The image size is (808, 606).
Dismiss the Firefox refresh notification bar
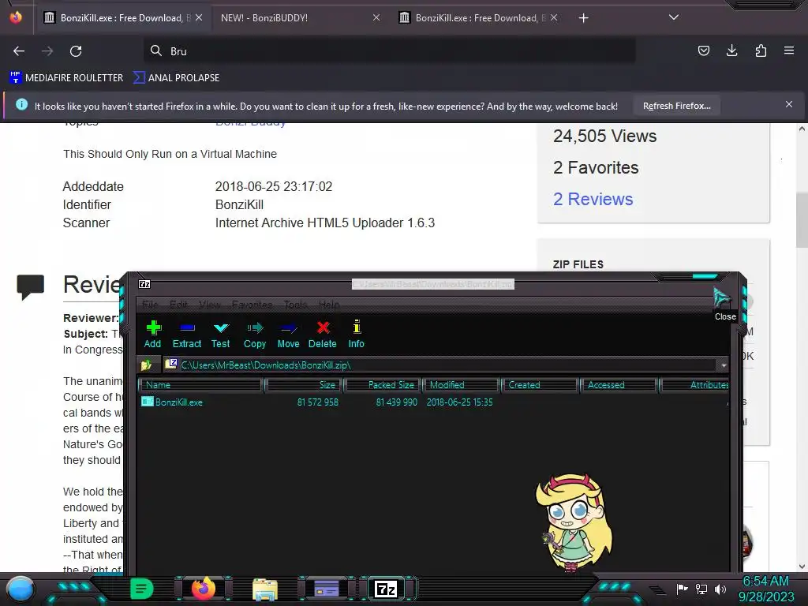coord(789,105)
